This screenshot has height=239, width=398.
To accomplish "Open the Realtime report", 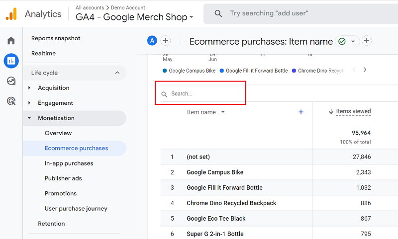I will [x=43, y=53].
